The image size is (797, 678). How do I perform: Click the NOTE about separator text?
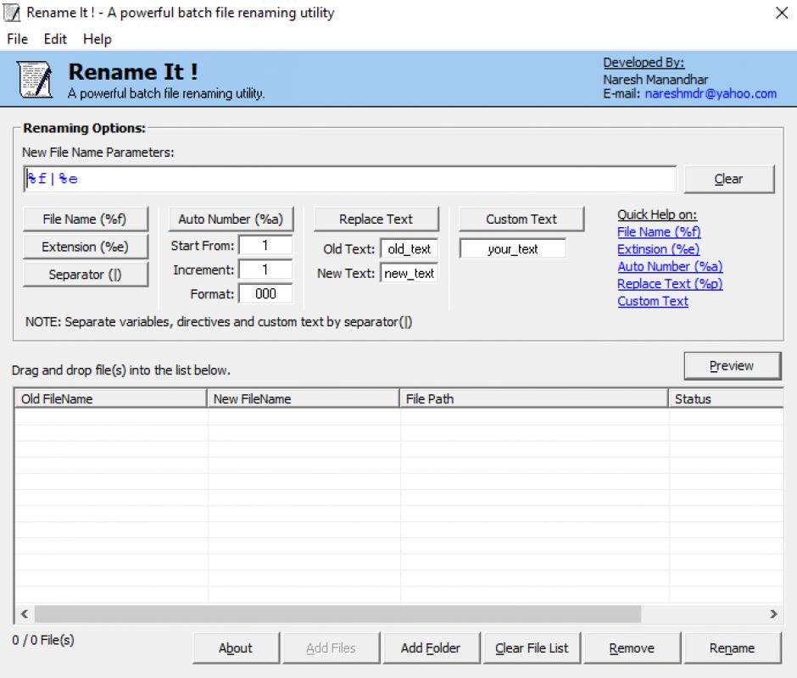click(x=219, y=322)
